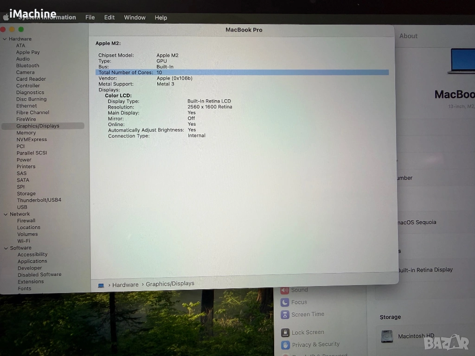Collapse the Software section chevron
Viewport: 475px width, 356px height.
click(6, 248)
